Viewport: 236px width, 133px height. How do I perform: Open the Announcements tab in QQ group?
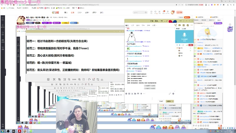pos(132,25)
